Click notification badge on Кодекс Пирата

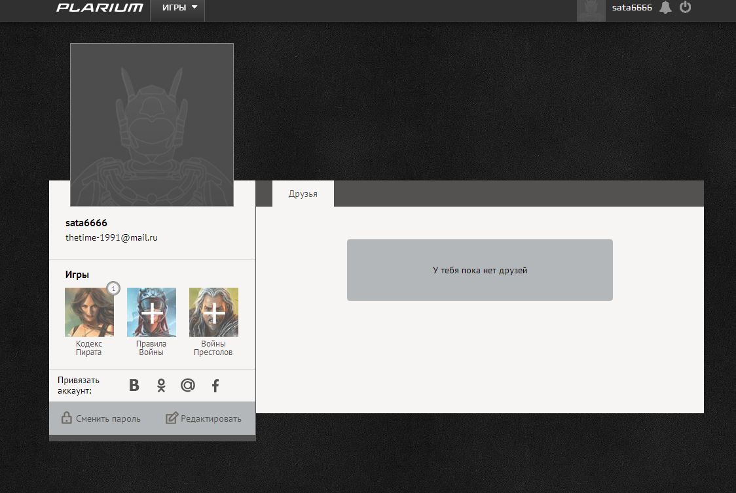tap(113, 288)
